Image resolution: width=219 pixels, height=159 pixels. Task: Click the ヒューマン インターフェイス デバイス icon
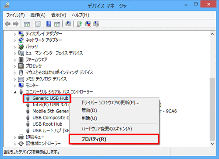pos(21,53)
